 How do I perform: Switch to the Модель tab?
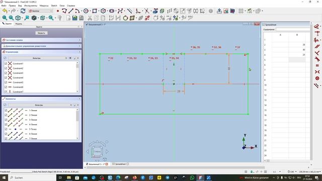19,24
